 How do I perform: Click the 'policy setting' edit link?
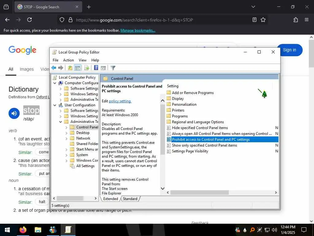pos(120,101)
